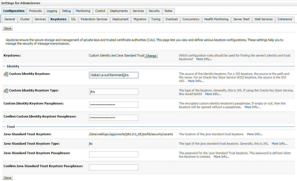The height and width of the screenshot is (181, 297).
Task: Select the Server Start subtab
Action: [x=241, y=19]
